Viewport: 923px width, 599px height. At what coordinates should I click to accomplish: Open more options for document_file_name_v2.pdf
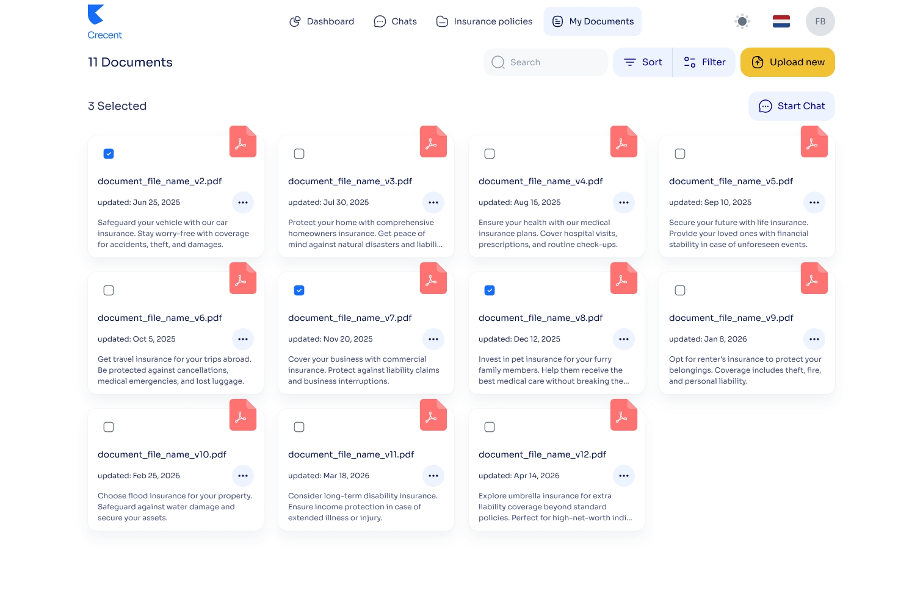coord(243,203)
